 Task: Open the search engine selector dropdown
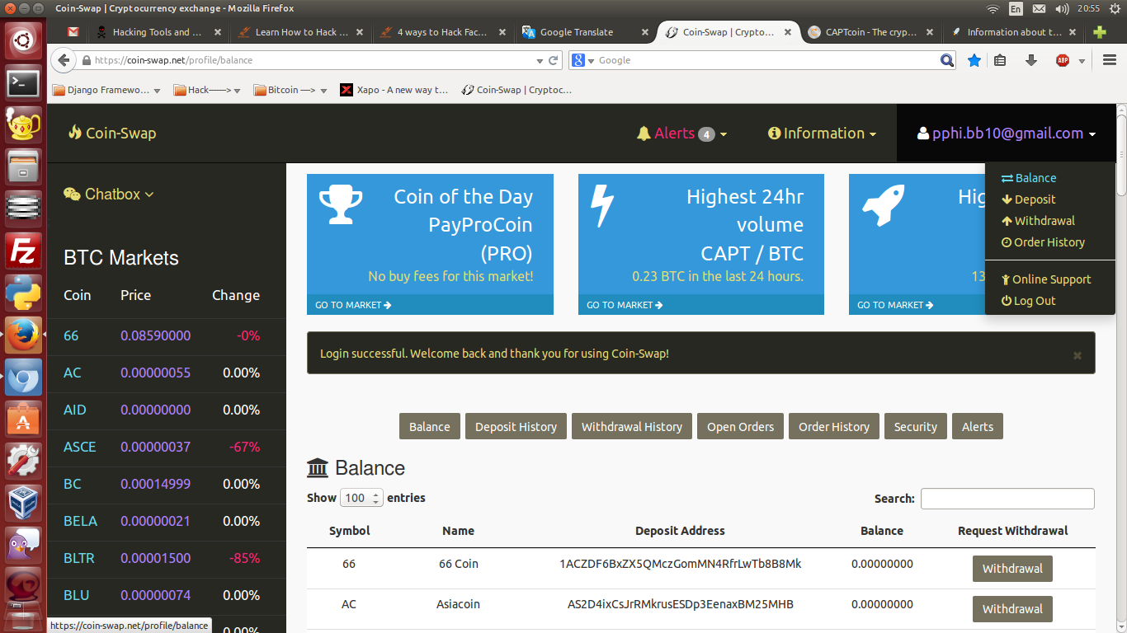point(582,60)
